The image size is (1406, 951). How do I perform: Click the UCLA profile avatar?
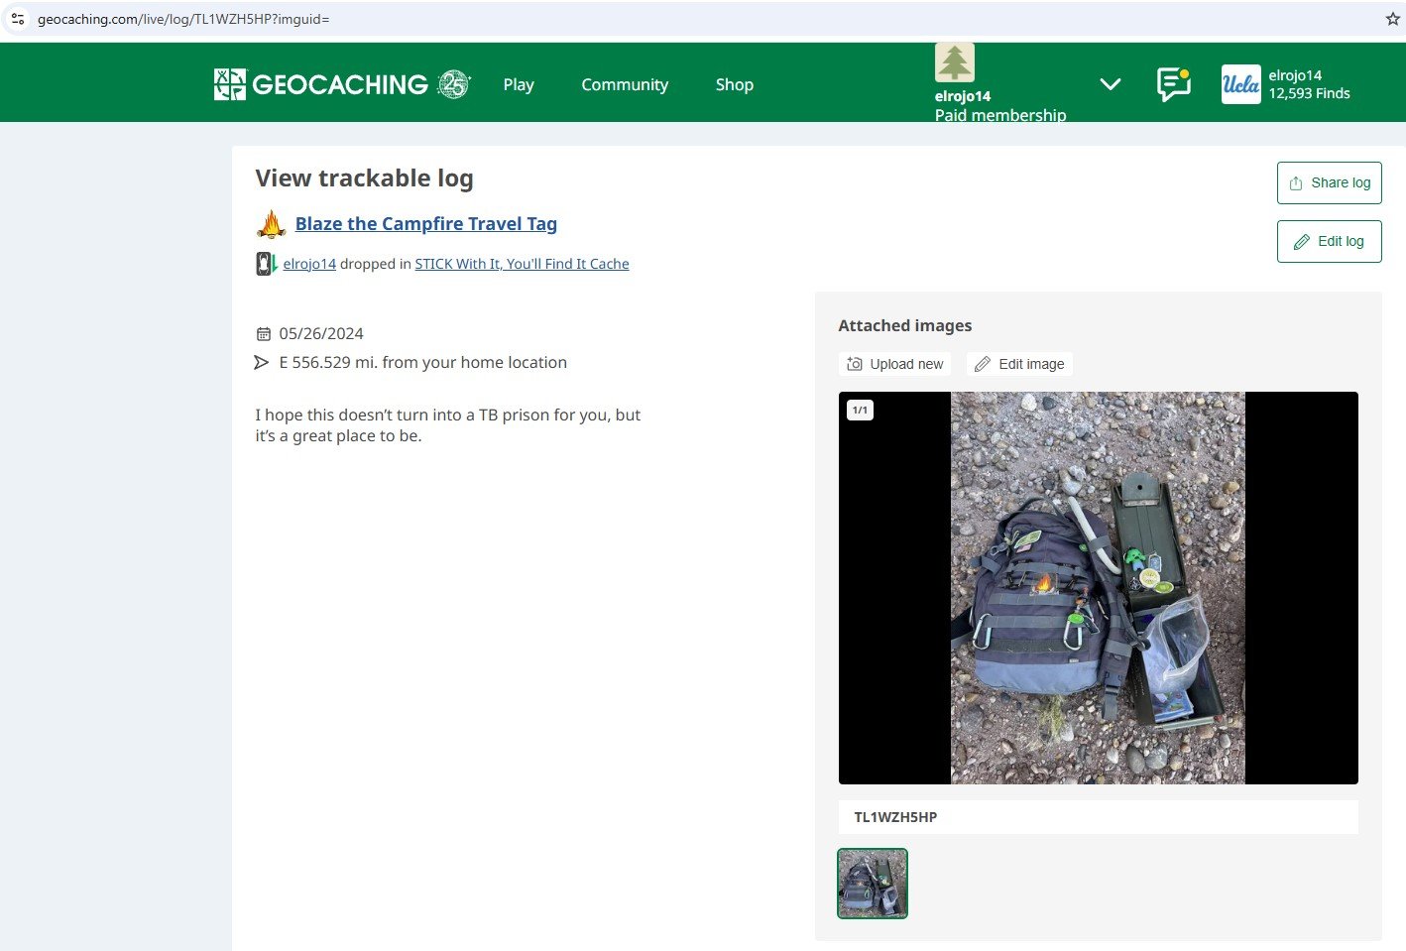click(x=1240, y=84)
